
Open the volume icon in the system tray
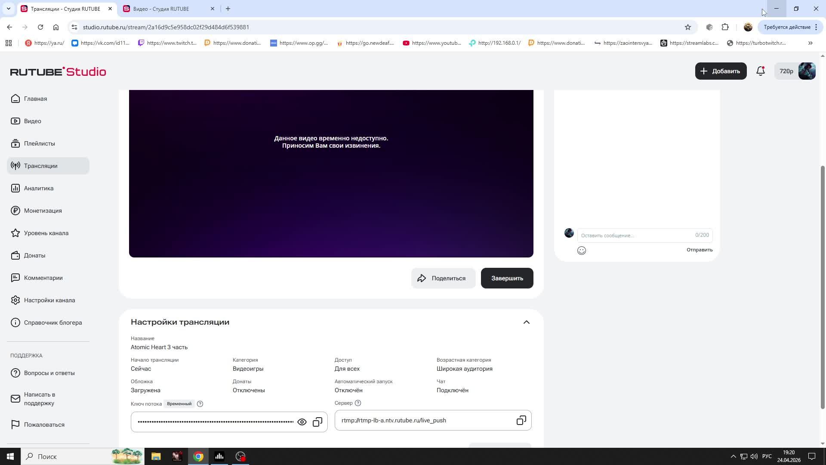point(754,456)
